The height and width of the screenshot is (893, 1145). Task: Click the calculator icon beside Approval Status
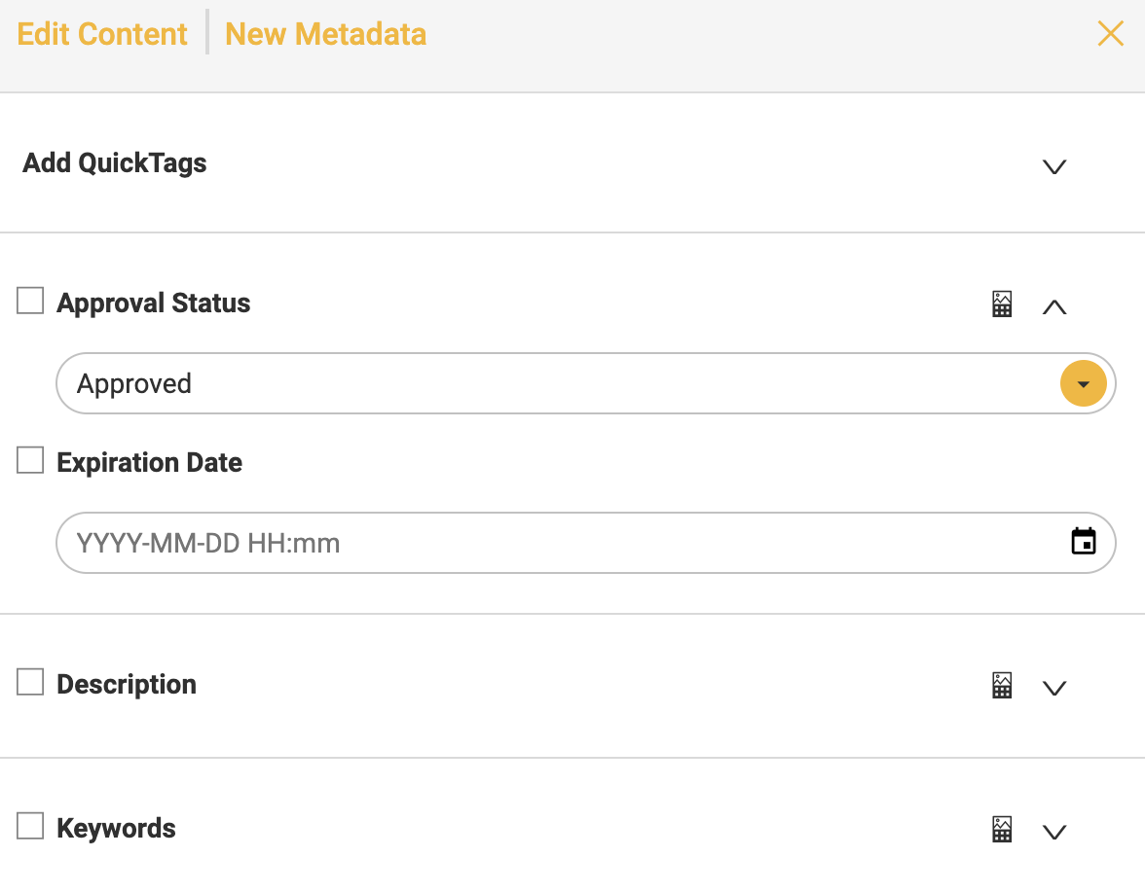1002,304
